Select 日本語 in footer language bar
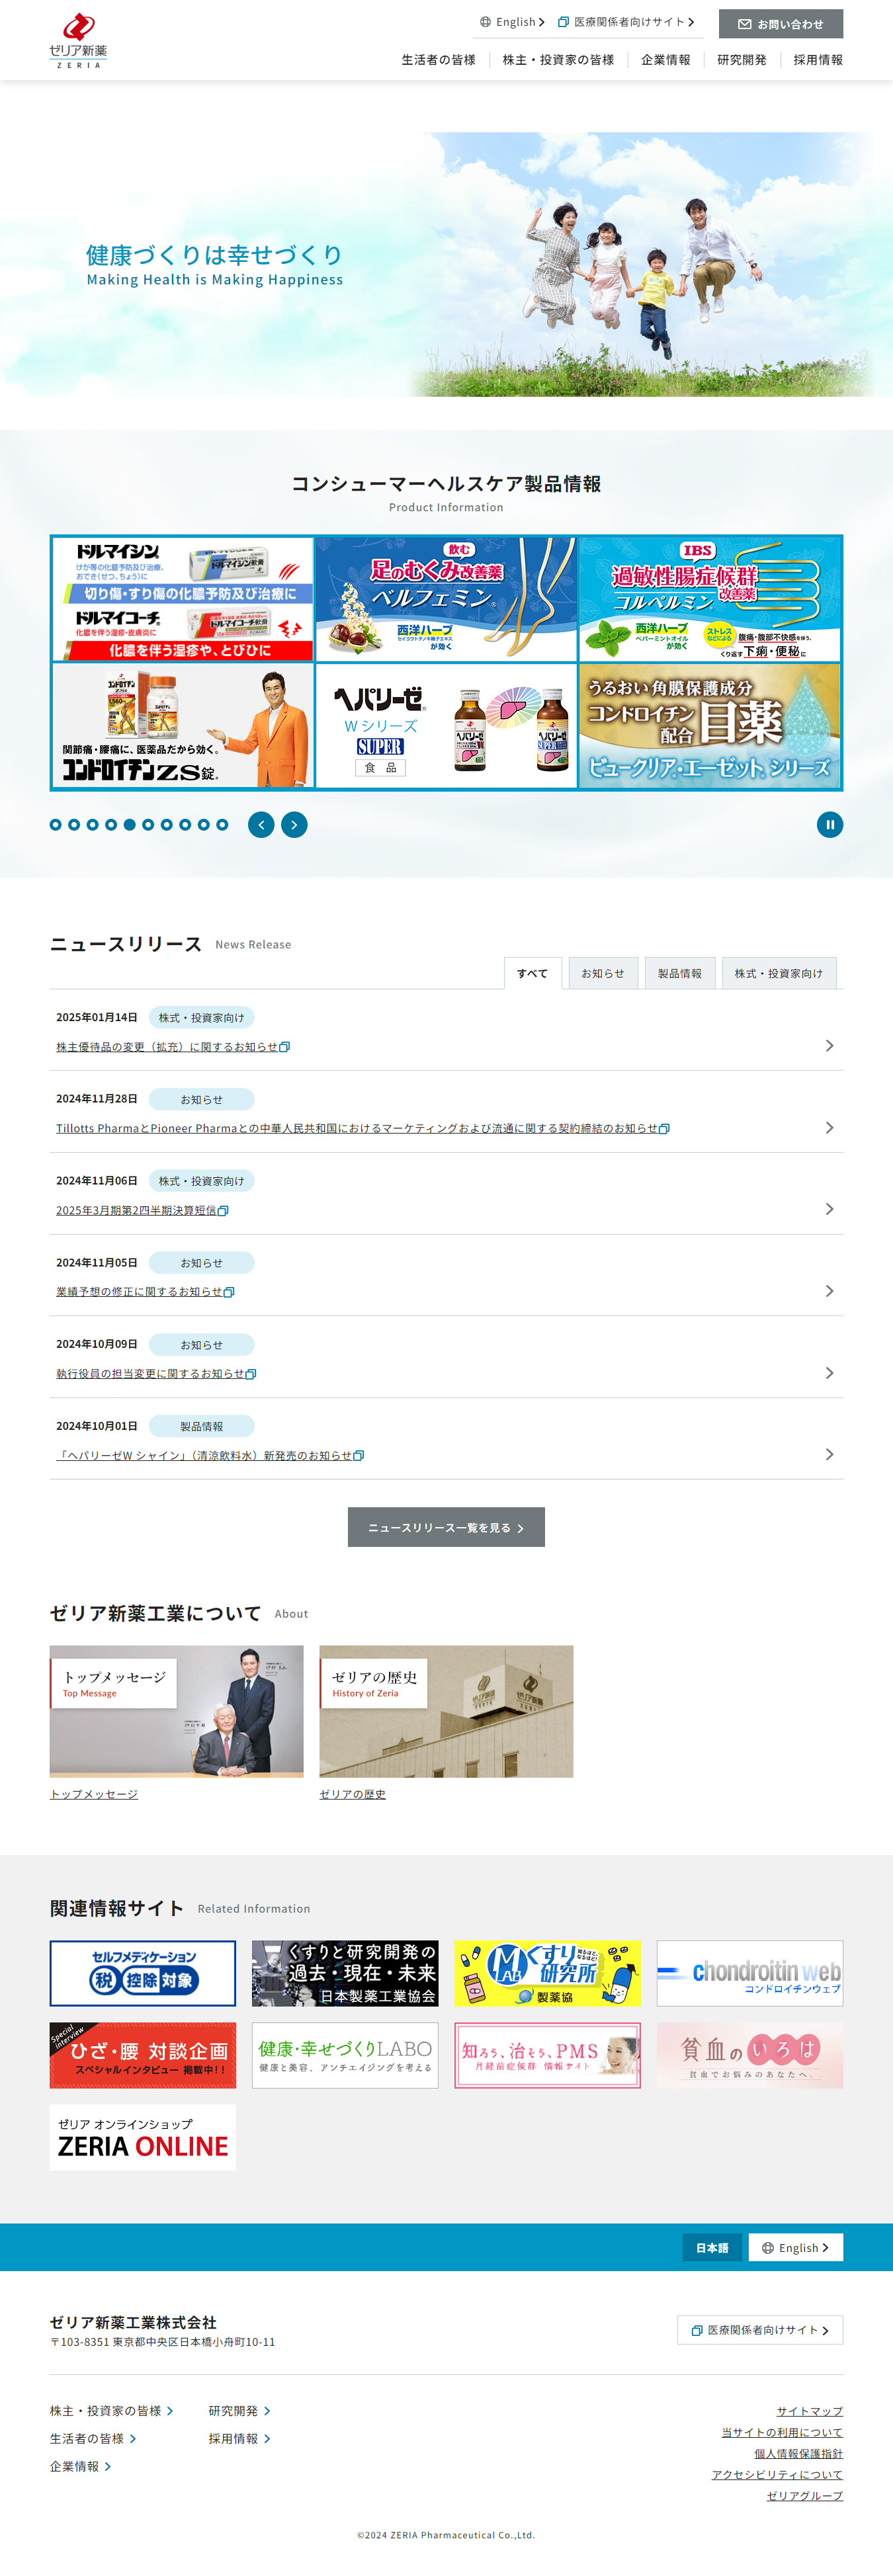 [712, 2247]
